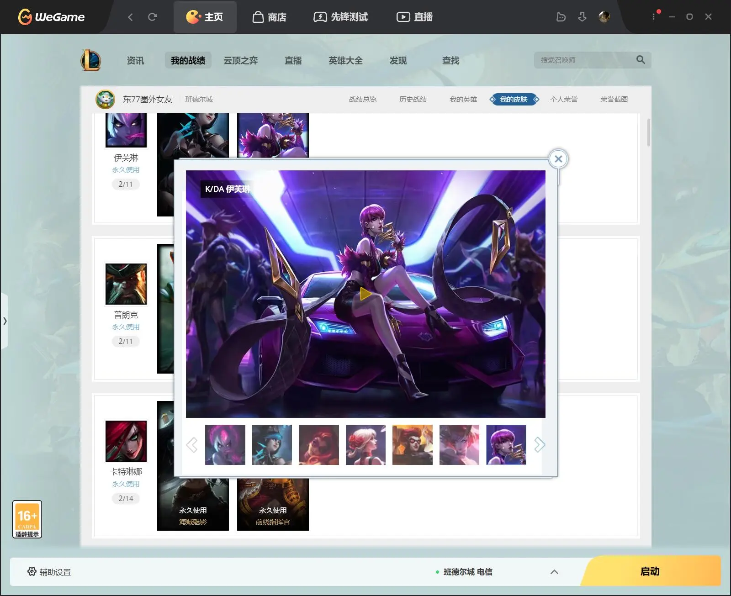The image size is (731, 596).
Task: Open the 主页 home tab
Action: (x=205, y=17)
